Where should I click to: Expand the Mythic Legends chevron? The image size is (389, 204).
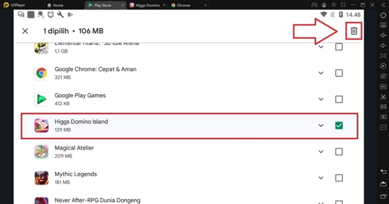[x=321, y=178]
